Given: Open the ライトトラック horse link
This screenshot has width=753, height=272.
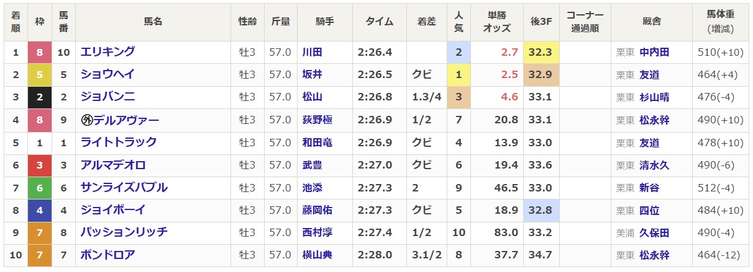Looking at the screenshot, I should coord(119,143).
